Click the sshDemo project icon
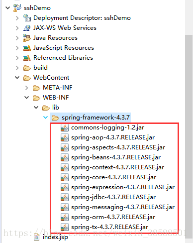The height and width of the screenshot is (243, 193). pyautogui.click(x=17, y=8)
